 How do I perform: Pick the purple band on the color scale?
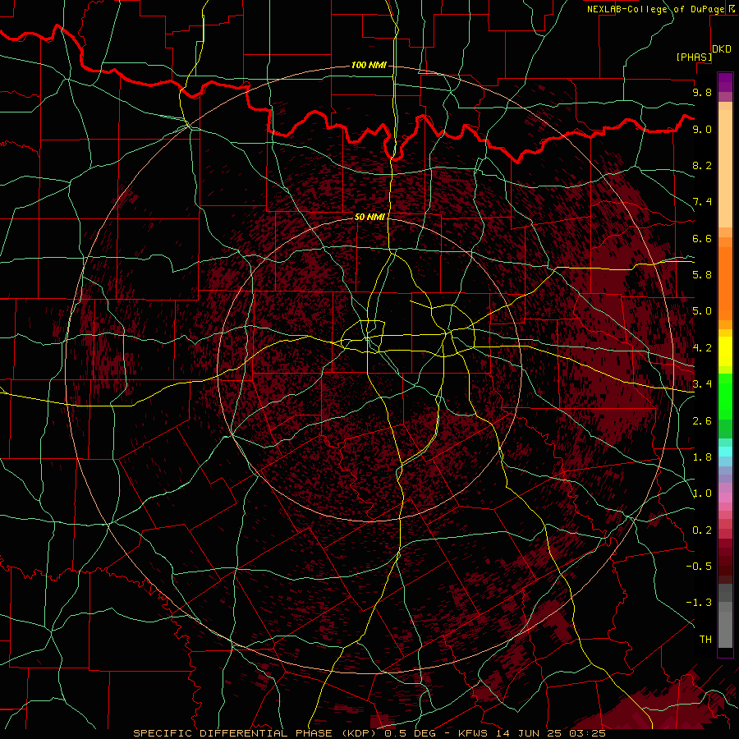click(725, 82)
